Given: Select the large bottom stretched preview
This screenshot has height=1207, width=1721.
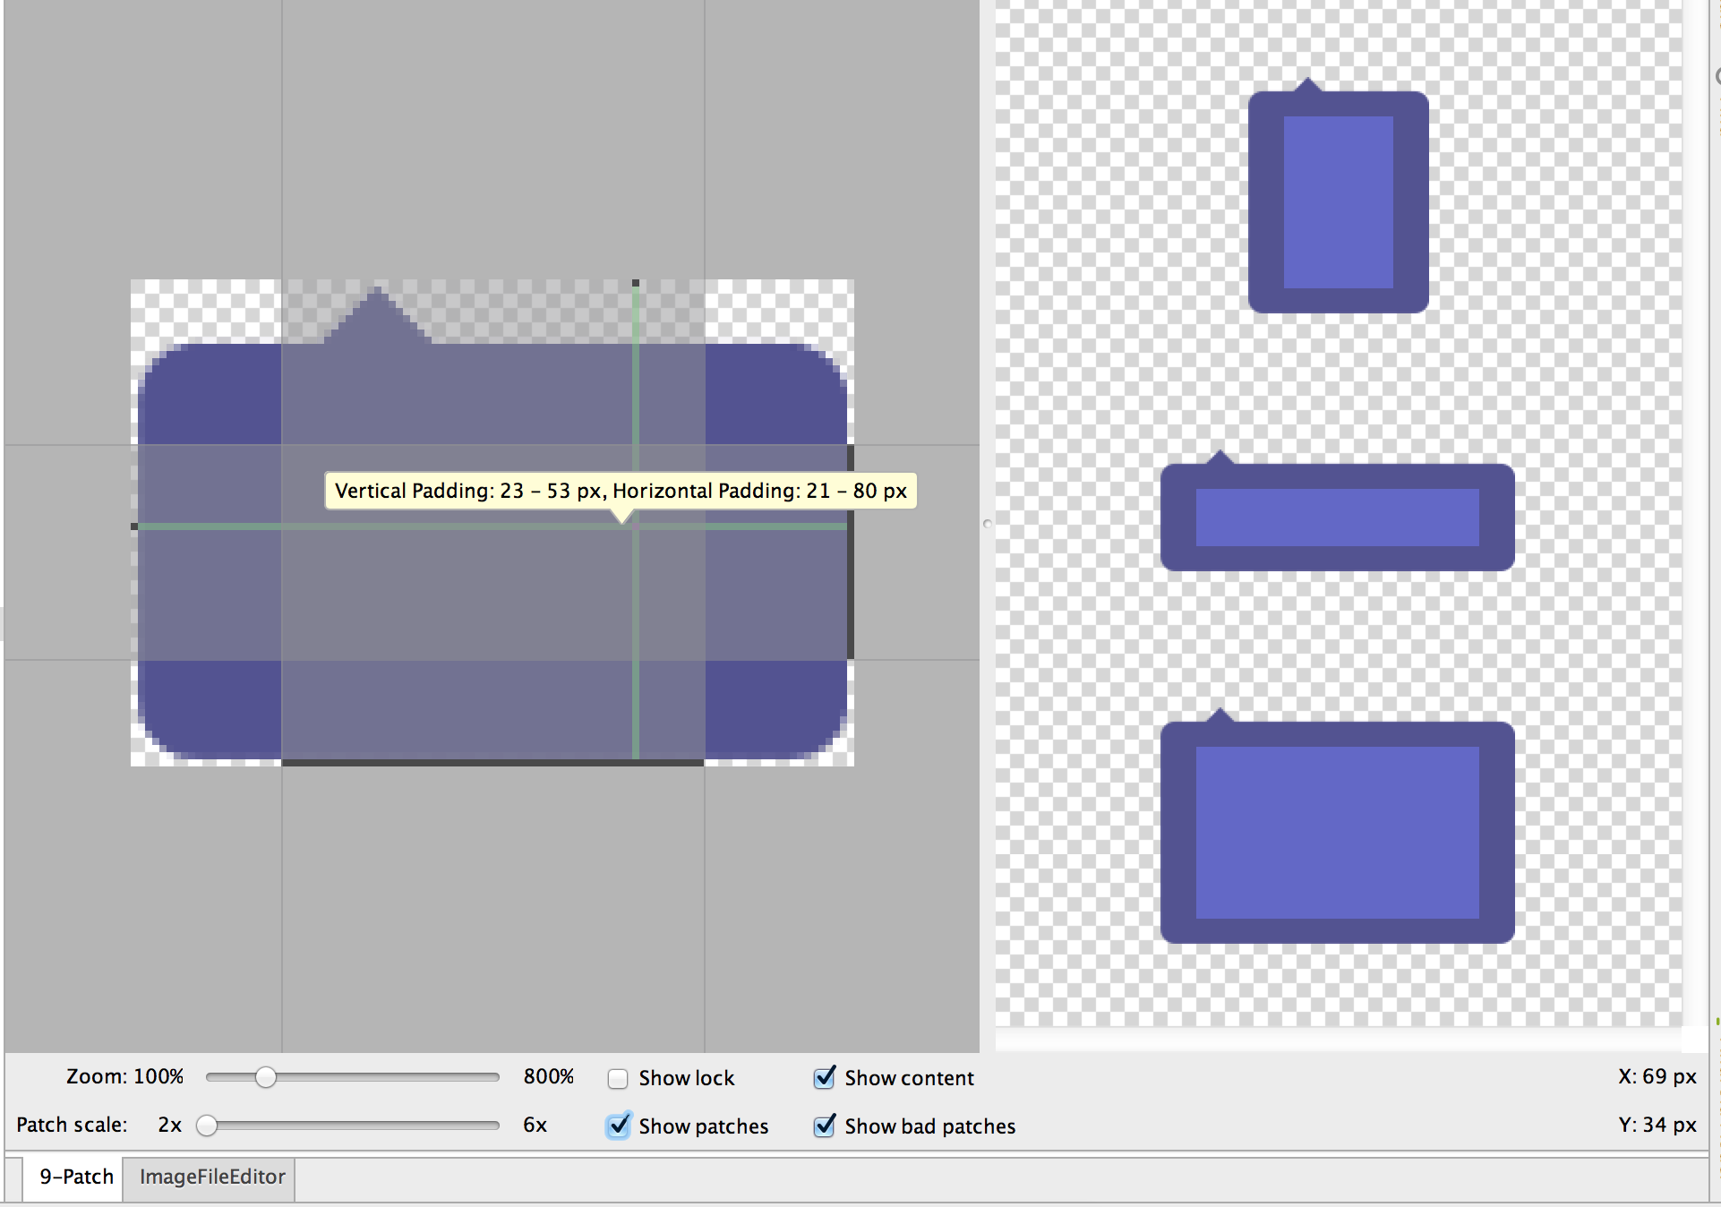Looking at the screenshot, I should tap(1337, 833).
